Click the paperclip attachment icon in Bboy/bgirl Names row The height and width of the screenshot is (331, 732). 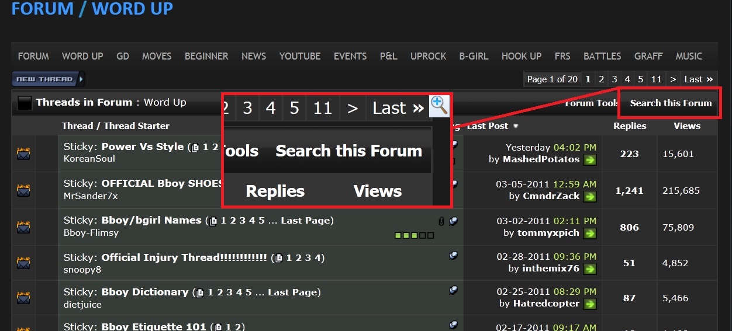(441, 221)
